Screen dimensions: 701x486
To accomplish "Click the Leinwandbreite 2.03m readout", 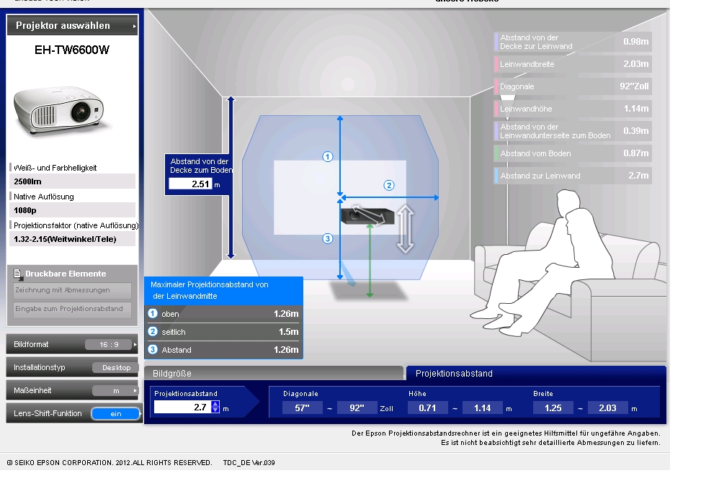I will point(573,64).
